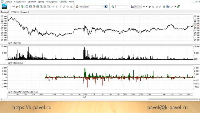Viewport: 200px width, 113px height.
Task: Select the crosshair plus tool
Action: (144, 7)
